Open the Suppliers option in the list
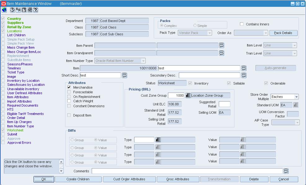 pos(16,23)
